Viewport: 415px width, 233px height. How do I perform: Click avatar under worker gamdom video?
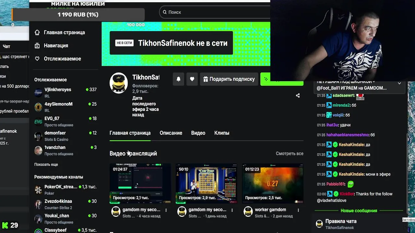(x=248, y=212)
